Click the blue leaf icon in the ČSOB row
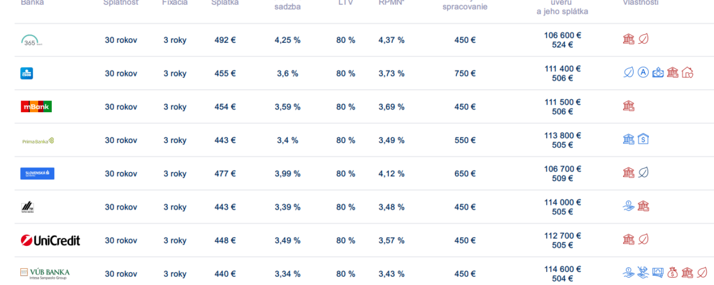This screenshot has width=714, height=285. pos(628,72)
